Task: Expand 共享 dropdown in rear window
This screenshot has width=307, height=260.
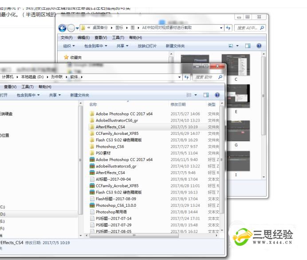Action: (x=122, y=46)
